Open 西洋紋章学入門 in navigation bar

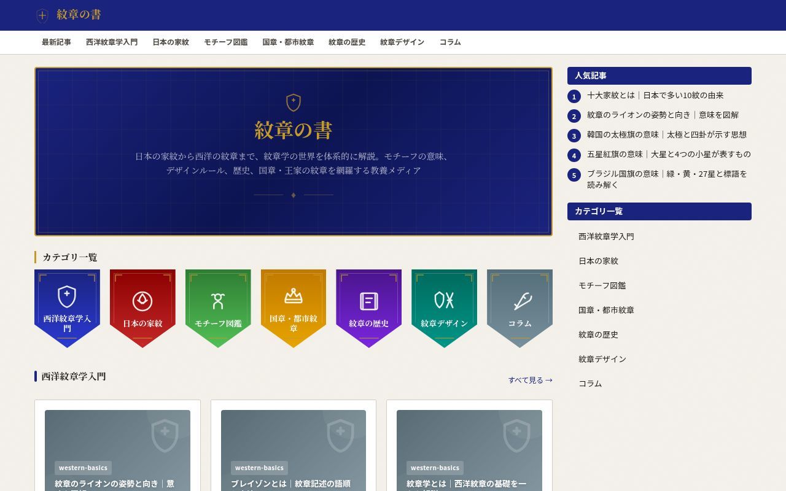[112, 42]
